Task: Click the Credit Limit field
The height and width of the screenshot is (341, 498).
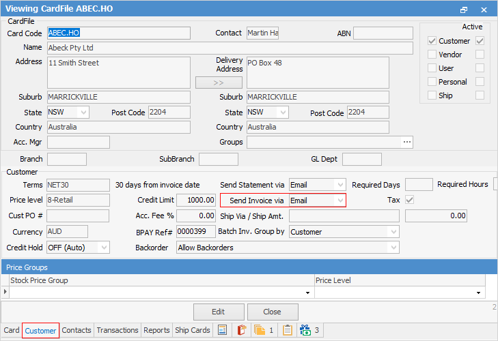Action: coord(196,201)
